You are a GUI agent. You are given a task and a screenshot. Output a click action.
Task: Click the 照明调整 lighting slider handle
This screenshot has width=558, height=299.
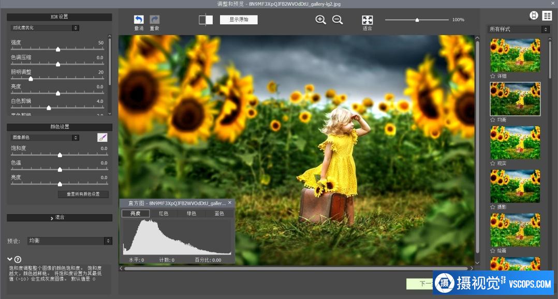coord(31,79)
